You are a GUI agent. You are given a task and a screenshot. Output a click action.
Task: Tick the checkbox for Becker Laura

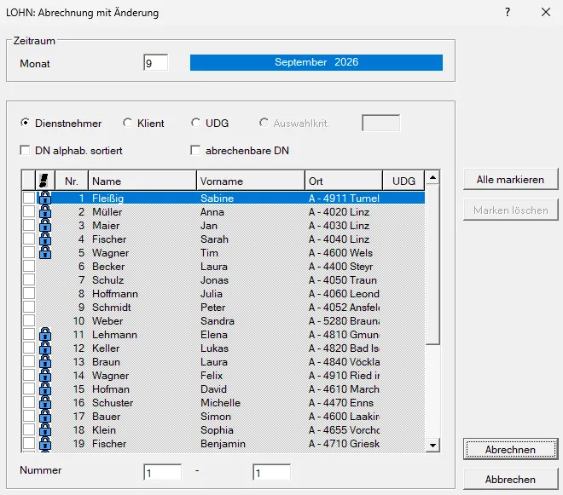click(29, 266)
